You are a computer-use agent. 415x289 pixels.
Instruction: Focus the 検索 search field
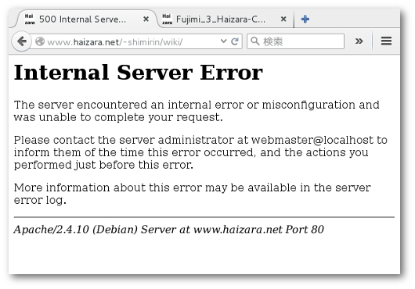pyautogui.click(x=295, y=41)
